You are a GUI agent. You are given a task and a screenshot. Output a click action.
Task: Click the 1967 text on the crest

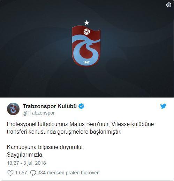(x=86, y=62)
